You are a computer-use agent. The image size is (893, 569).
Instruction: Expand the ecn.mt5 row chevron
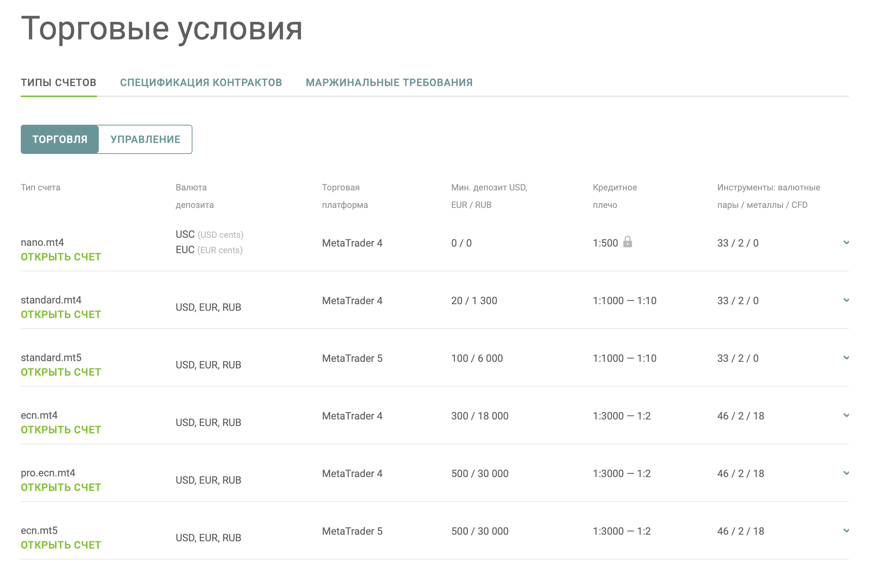tap(846, 530)
